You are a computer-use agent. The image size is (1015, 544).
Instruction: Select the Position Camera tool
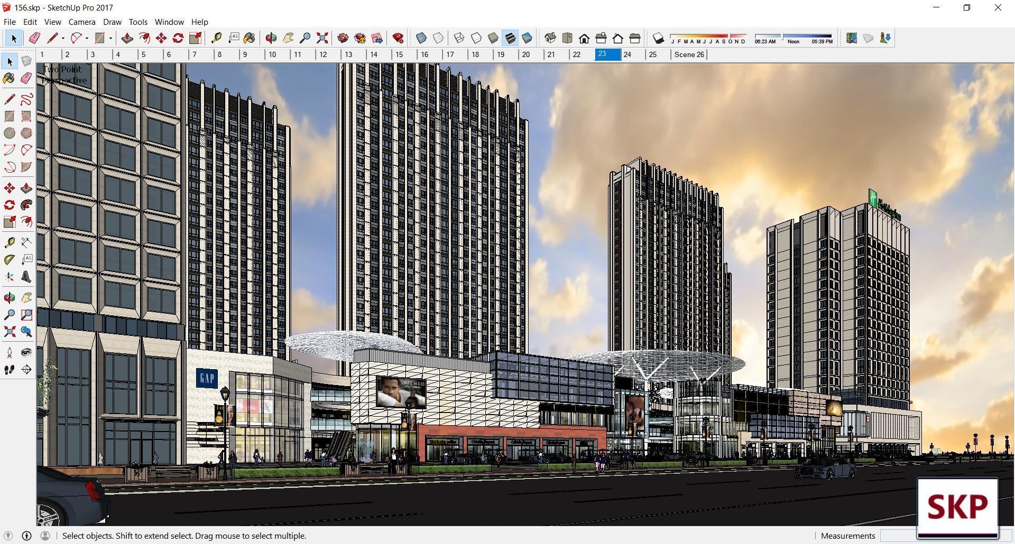pos(10,353)
